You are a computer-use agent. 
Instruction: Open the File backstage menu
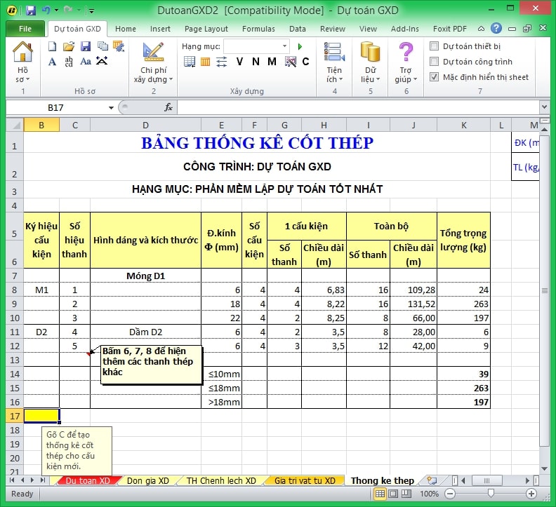coord(25,29)
